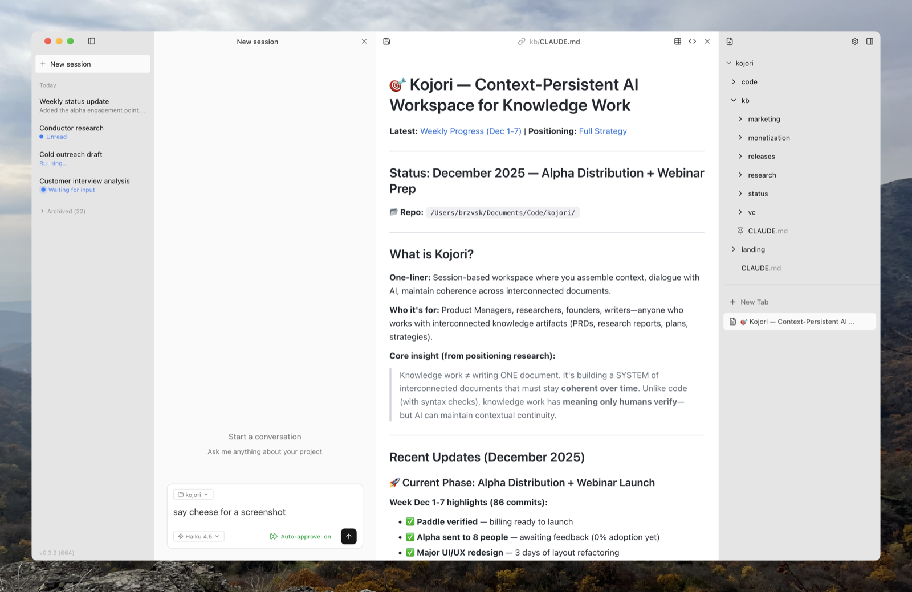Switch to code view with the angle-brackets icon
This screenshot has height=592, width=912.
tap(692, 41)
